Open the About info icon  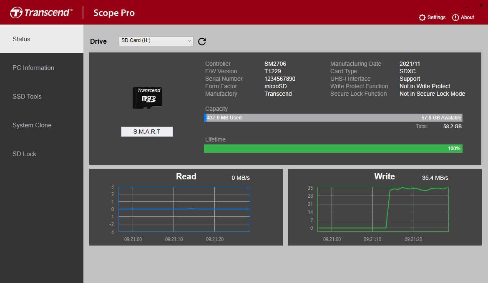coord(455,17)
